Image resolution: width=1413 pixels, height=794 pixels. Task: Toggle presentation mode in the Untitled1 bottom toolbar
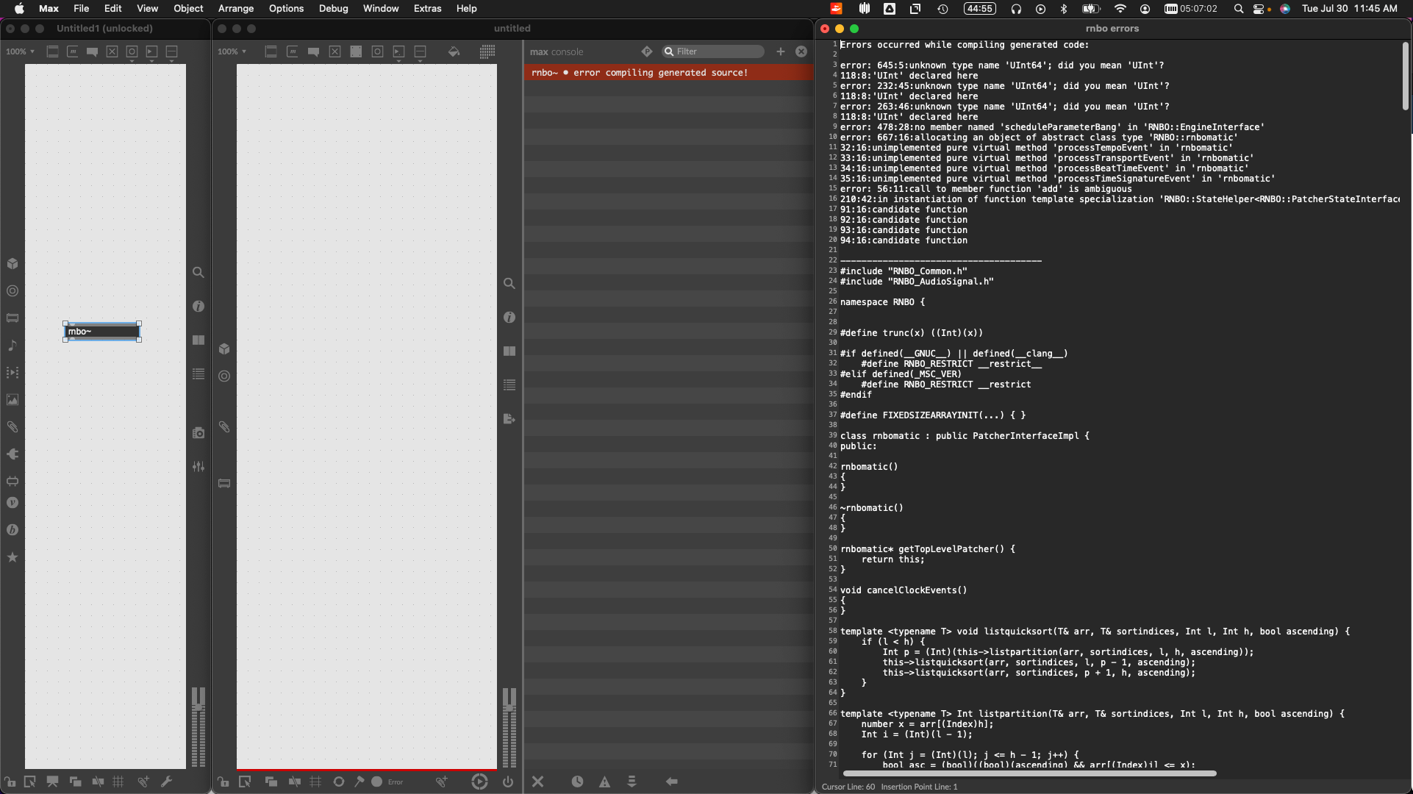click(x=52, y=782)
